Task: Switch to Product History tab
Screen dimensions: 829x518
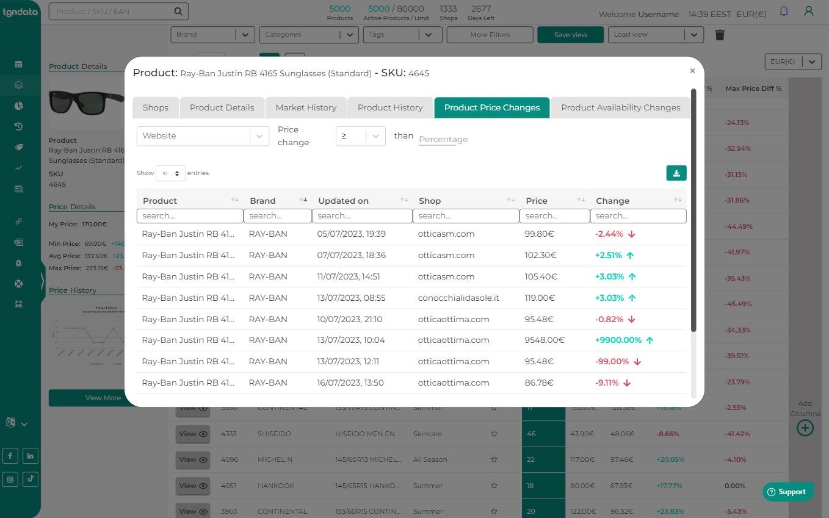Action: pyautogui.click(x=390, y=107)
